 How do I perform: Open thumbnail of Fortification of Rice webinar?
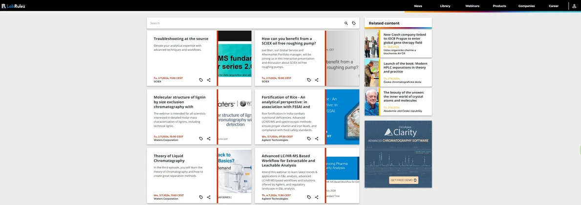click(342, 117)
